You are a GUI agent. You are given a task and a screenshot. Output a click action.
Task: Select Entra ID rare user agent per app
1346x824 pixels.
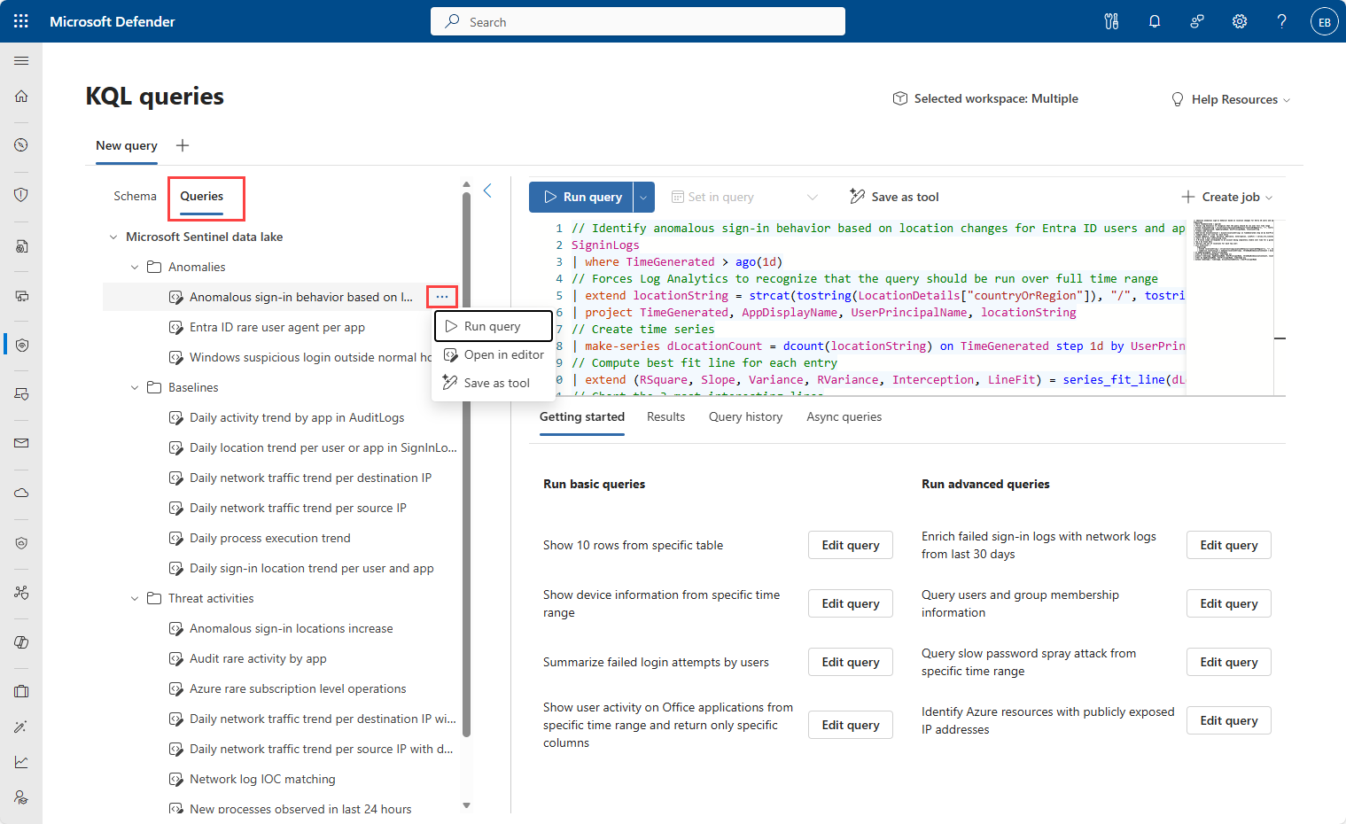(x=277, y=328)
